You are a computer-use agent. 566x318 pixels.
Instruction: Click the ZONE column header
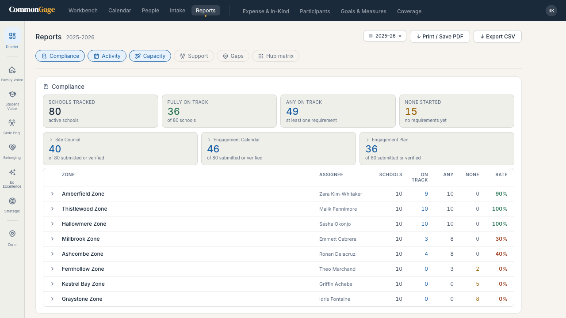pyautogui.click(x=68, y=175)
